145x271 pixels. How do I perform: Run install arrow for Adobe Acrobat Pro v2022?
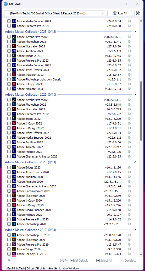[130, 100]
